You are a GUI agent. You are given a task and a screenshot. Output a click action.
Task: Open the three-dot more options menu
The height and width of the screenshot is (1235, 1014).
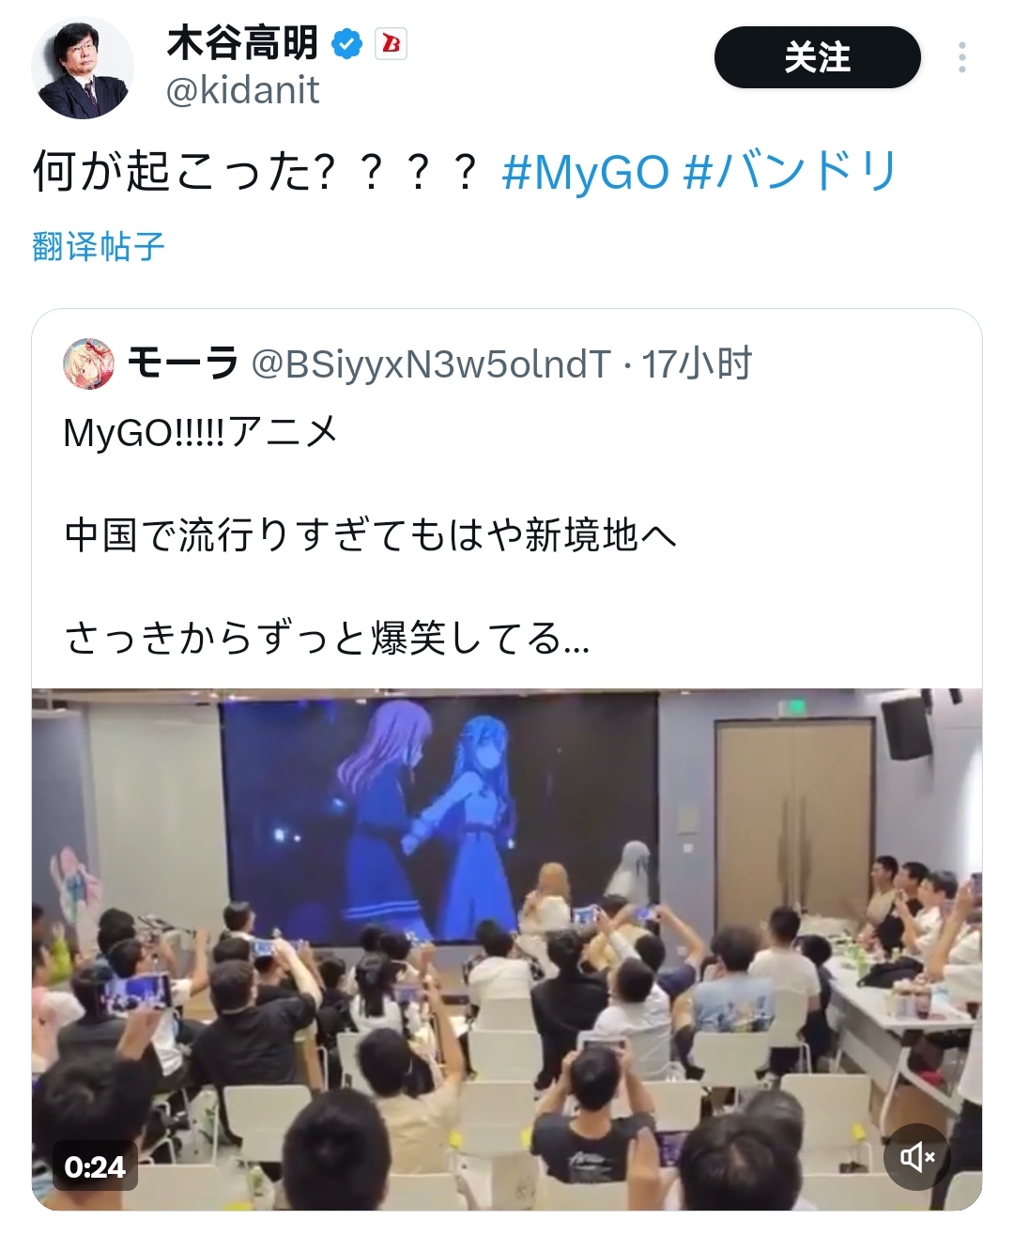click(x=962, y=57)
